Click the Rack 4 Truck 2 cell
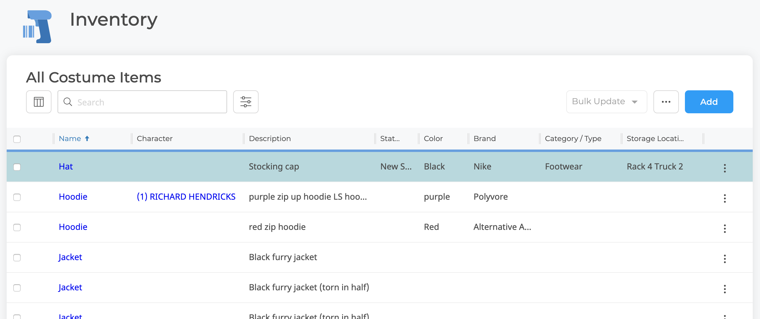760x319 pixels. click(x=655, y=166)
